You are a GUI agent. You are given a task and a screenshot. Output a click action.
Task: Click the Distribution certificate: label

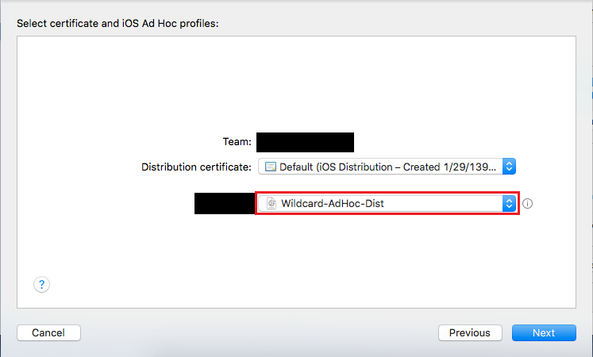click(x=196, y=167)
